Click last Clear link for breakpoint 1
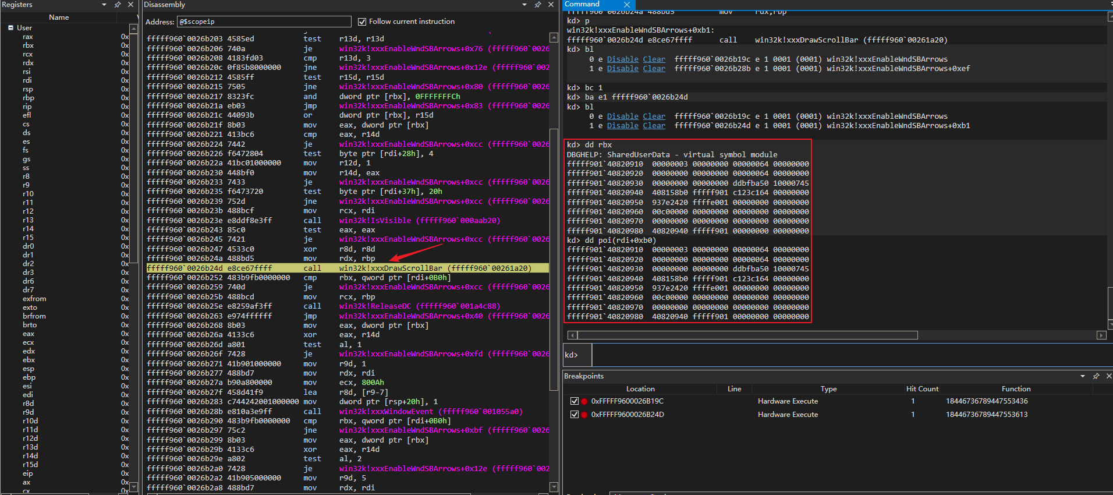 point(654,126)
